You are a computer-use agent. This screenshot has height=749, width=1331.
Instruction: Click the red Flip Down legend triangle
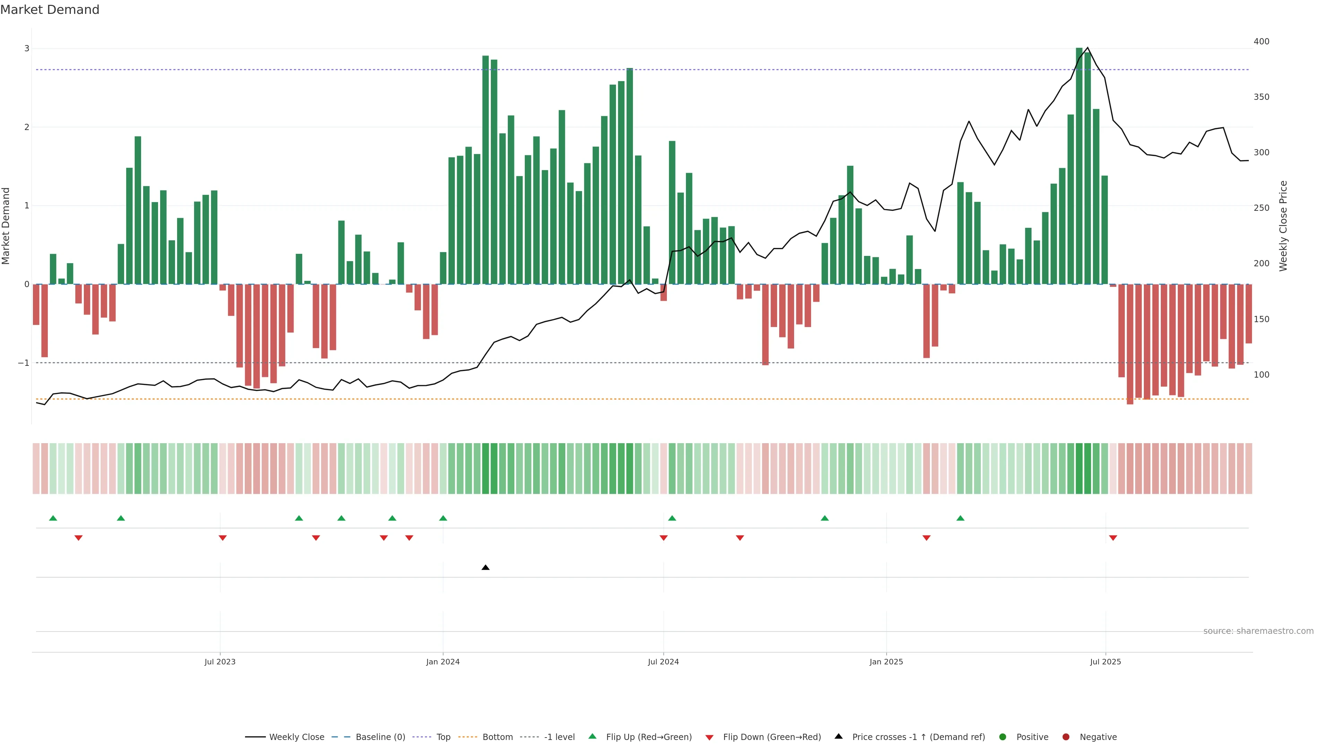point(710,737)
